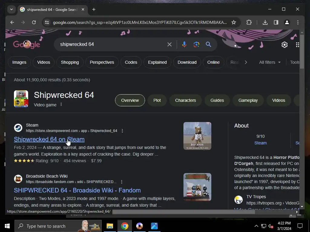
Task: Select the Plot knowledge tab
Action: tap(157, 100)
